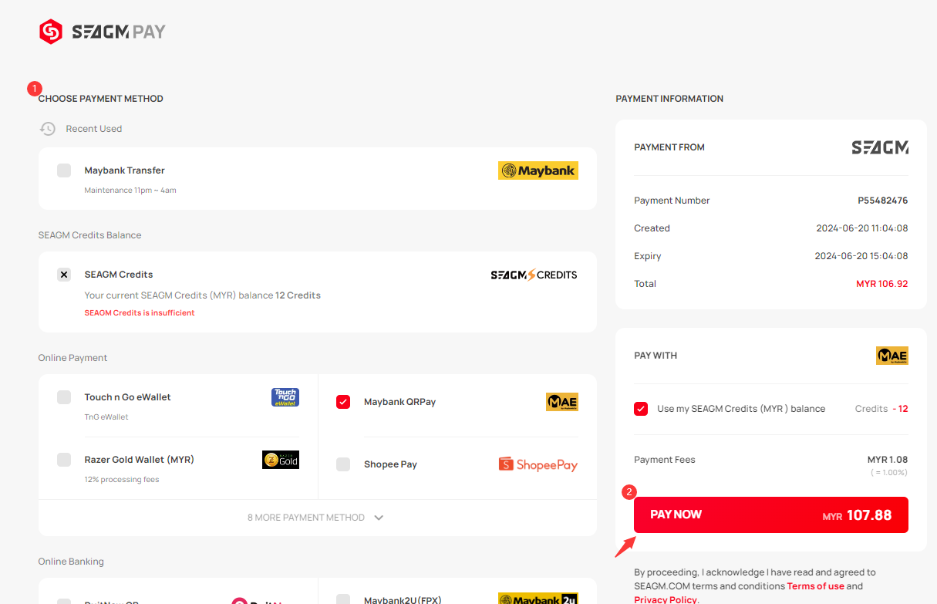Click the Touch n Go eWallet label
This screenshot has width=937, height=604.
(x=128, y=397)
